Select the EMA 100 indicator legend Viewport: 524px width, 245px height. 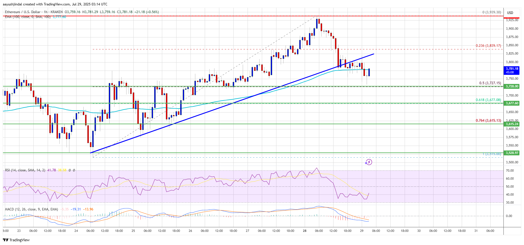tap(27, 17)
